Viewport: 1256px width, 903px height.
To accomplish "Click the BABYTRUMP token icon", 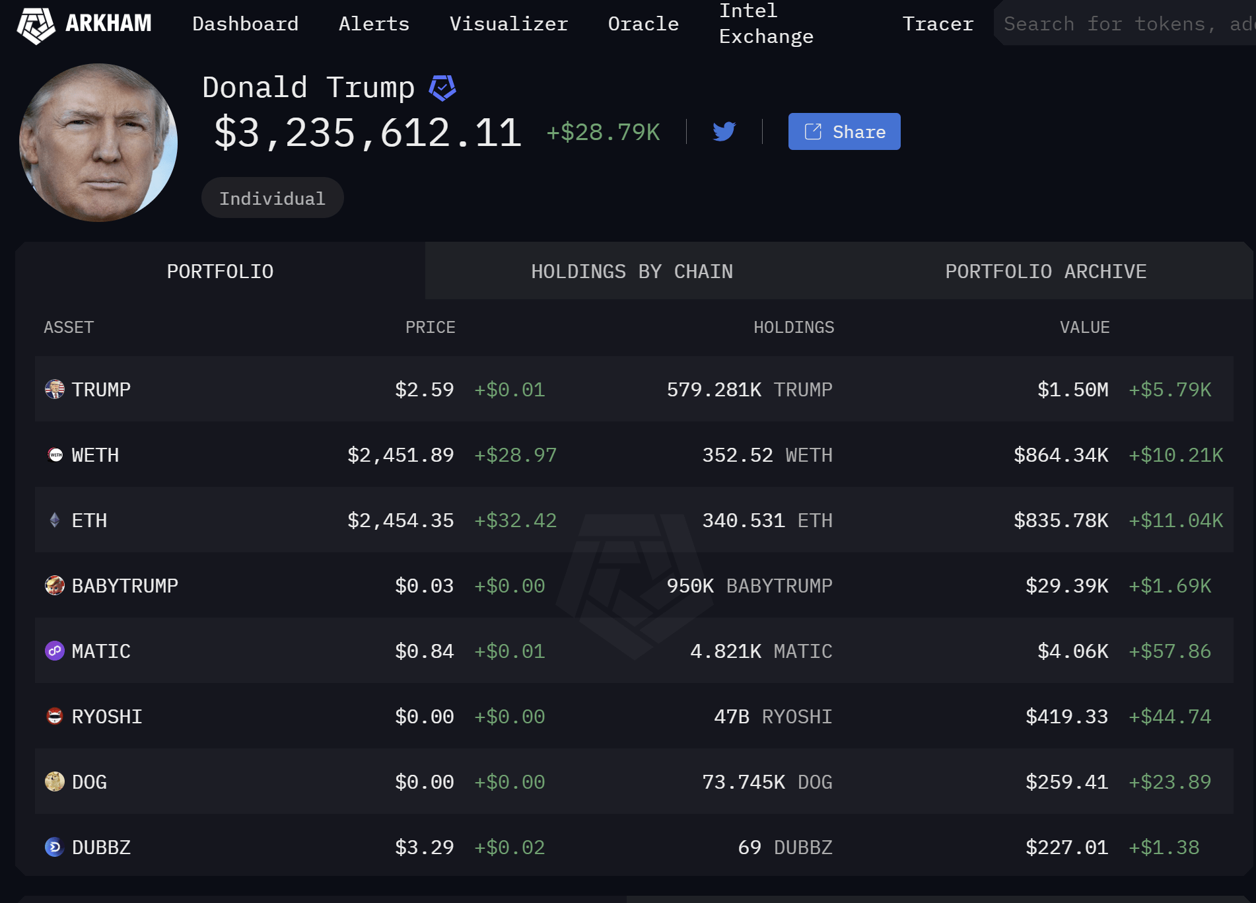I will (54, 585).
